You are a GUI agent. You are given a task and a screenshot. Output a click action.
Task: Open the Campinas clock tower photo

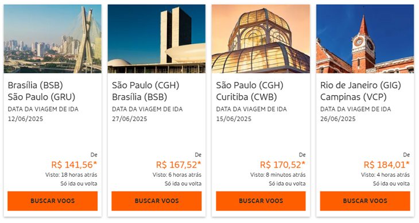365,39
